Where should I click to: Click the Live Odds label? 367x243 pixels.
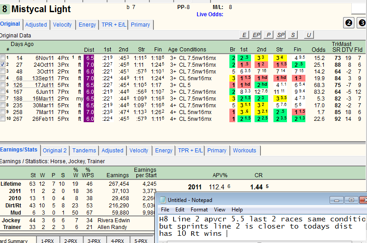click(210, 14)
